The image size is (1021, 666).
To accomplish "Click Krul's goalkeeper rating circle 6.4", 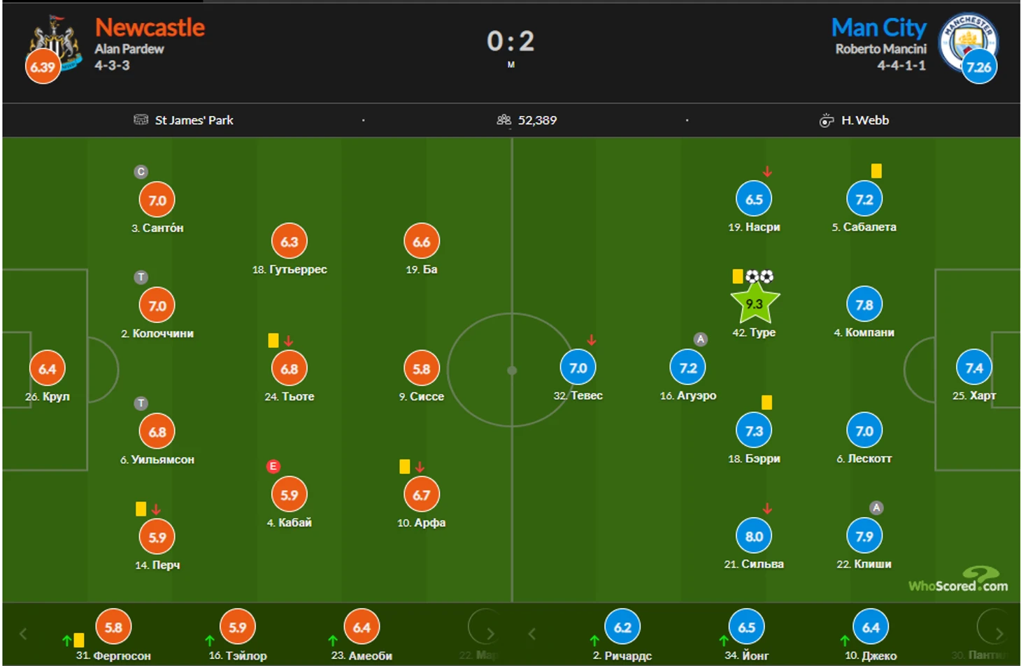I will coord(48,368).
